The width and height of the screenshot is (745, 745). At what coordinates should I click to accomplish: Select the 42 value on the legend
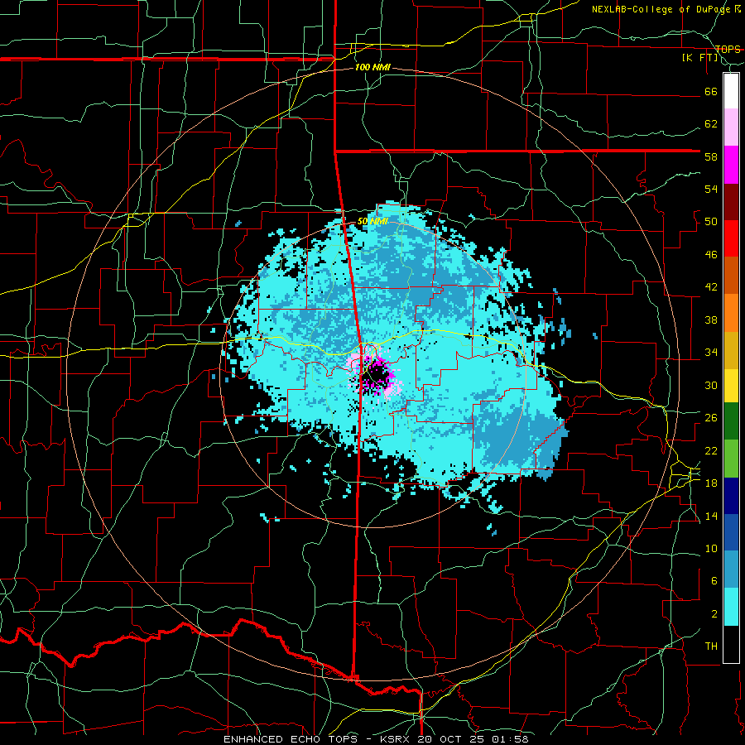click(711, 287)
